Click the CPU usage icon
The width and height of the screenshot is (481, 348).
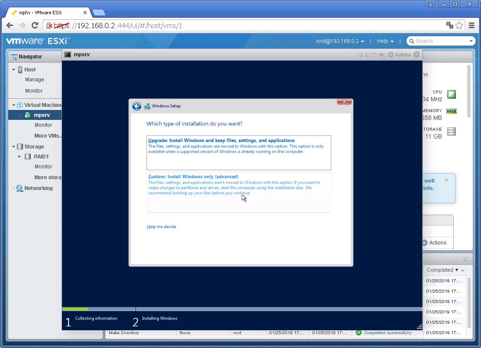click(x=452, y=94)
